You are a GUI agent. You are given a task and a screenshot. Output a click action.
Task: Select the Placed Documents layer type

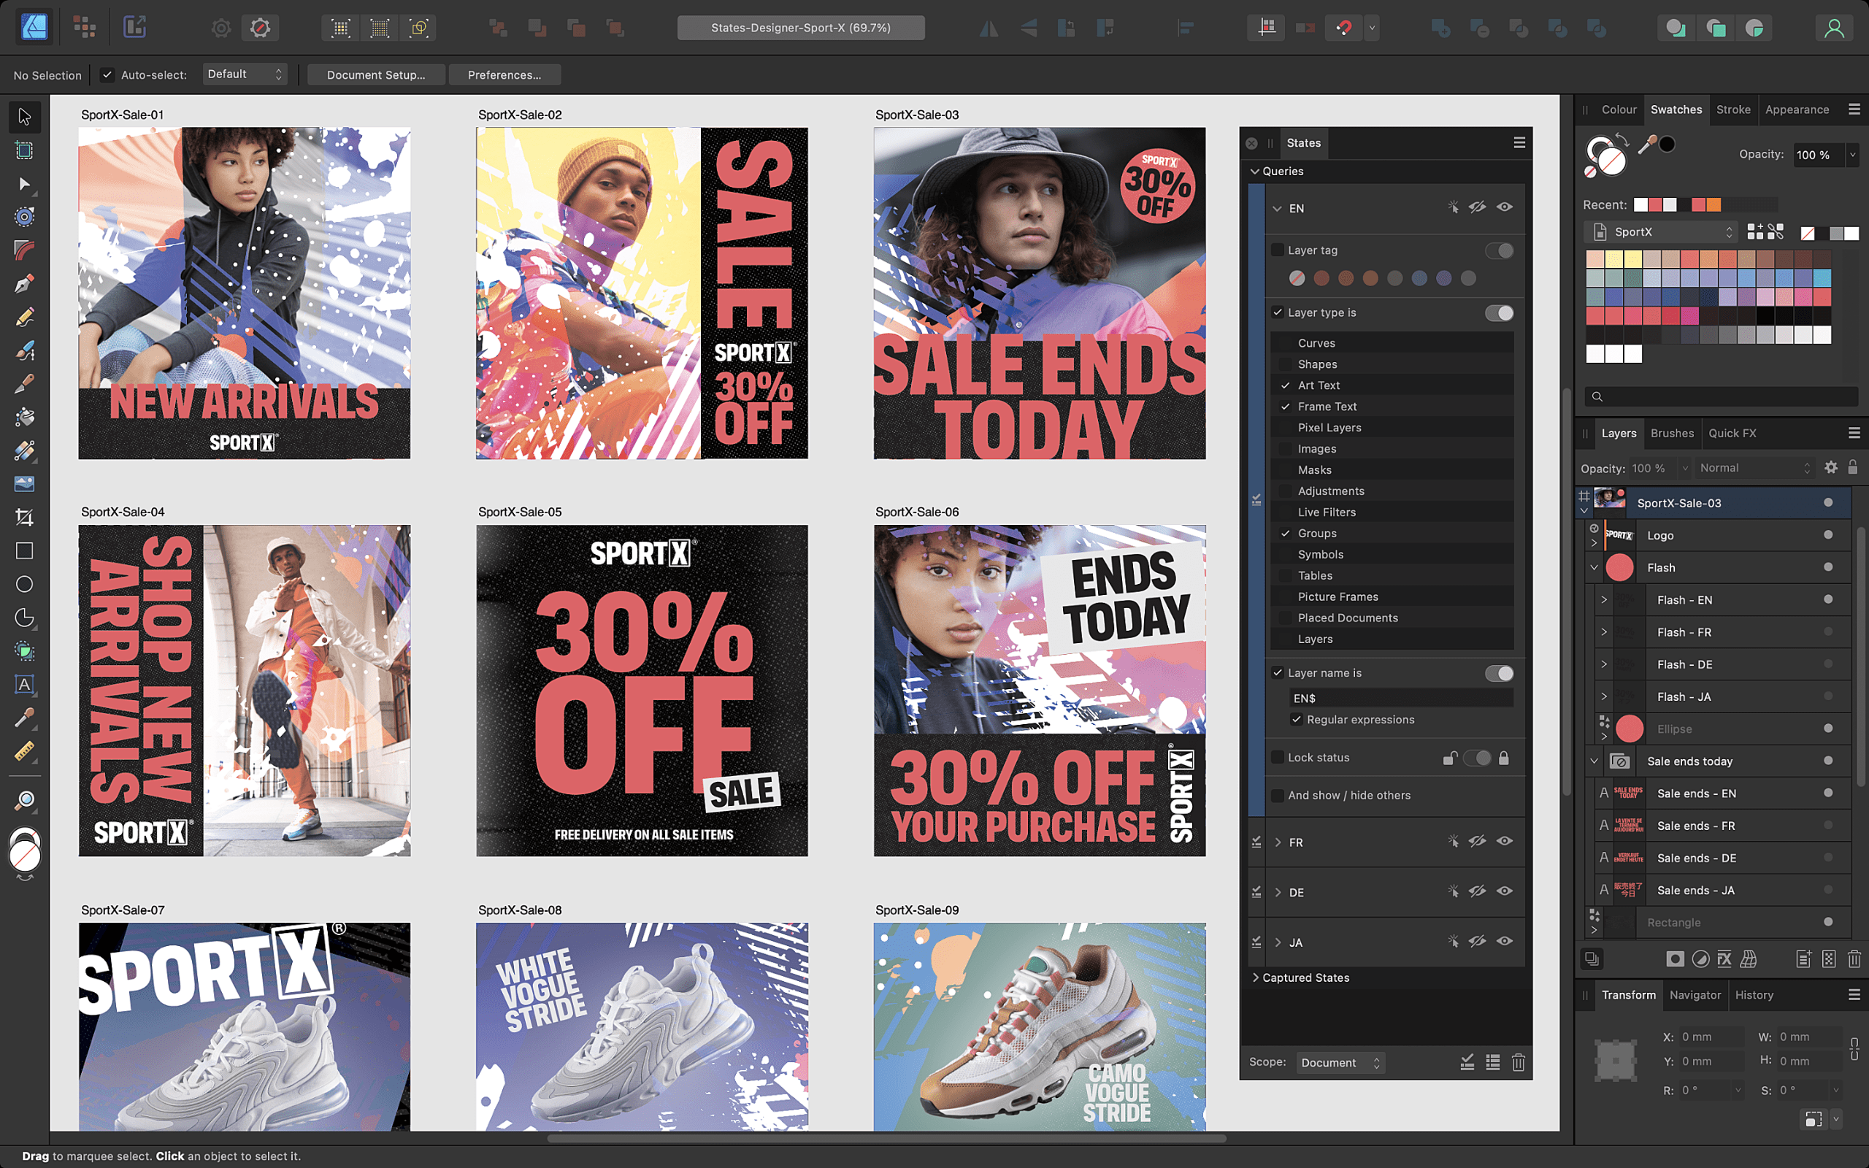pyautogui.click(x=1392, y=618)
